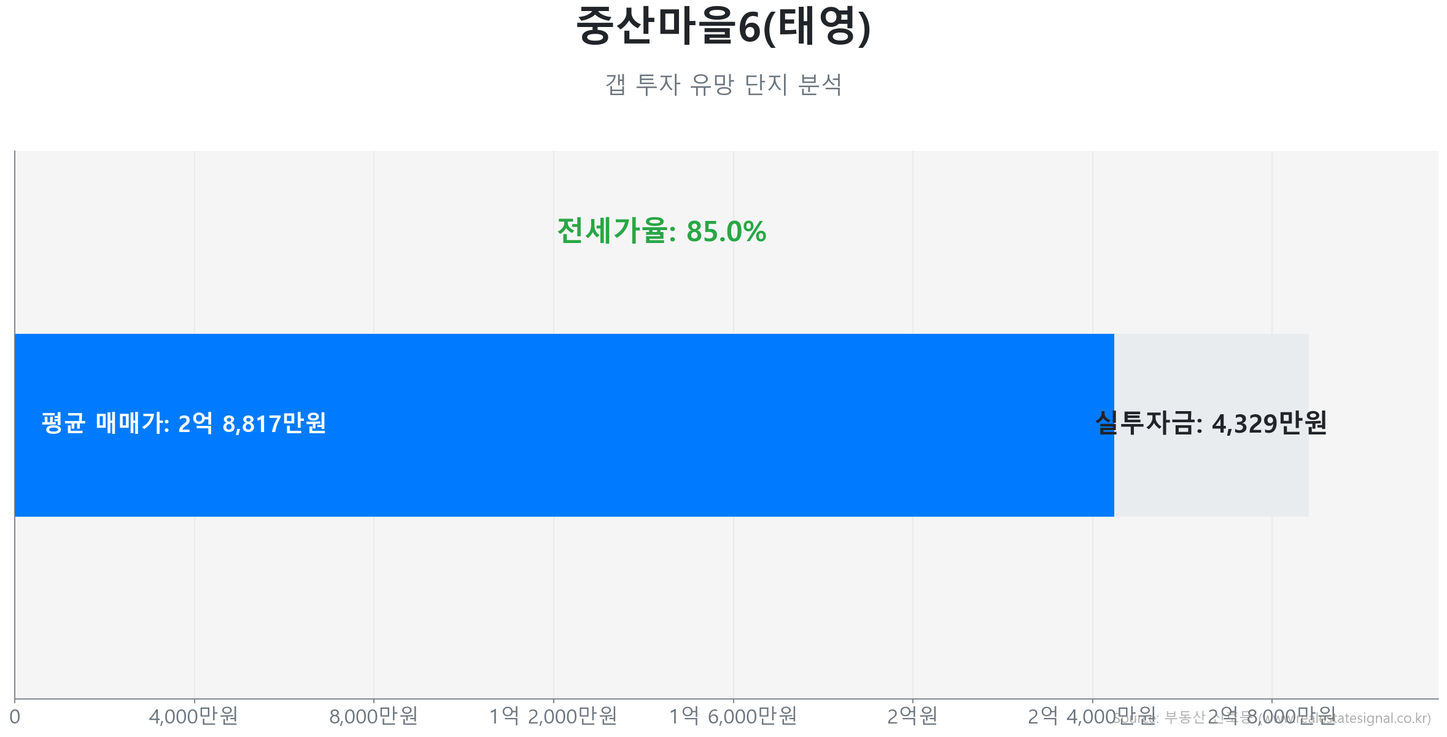Click the 4,329만원 amount in the 실투자금 label
The width and height of the screenshot is (1447, 737).
coord(1270,423)
